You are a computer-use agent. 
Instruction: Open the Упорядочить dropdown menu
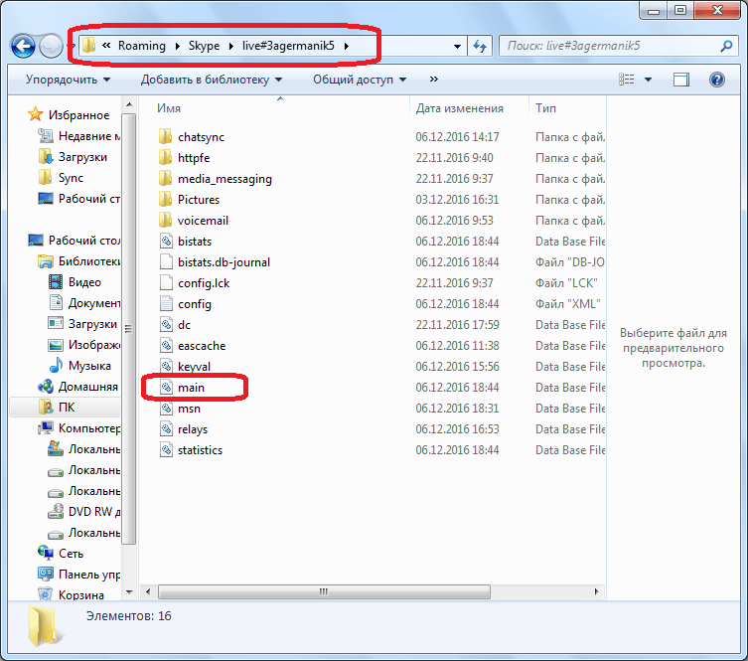[x=68, y=80]
